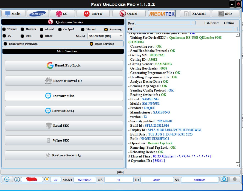Click the Opreation ID [ 59341 ] text
This screenshot has height=191, width=243.
point(146,161)
